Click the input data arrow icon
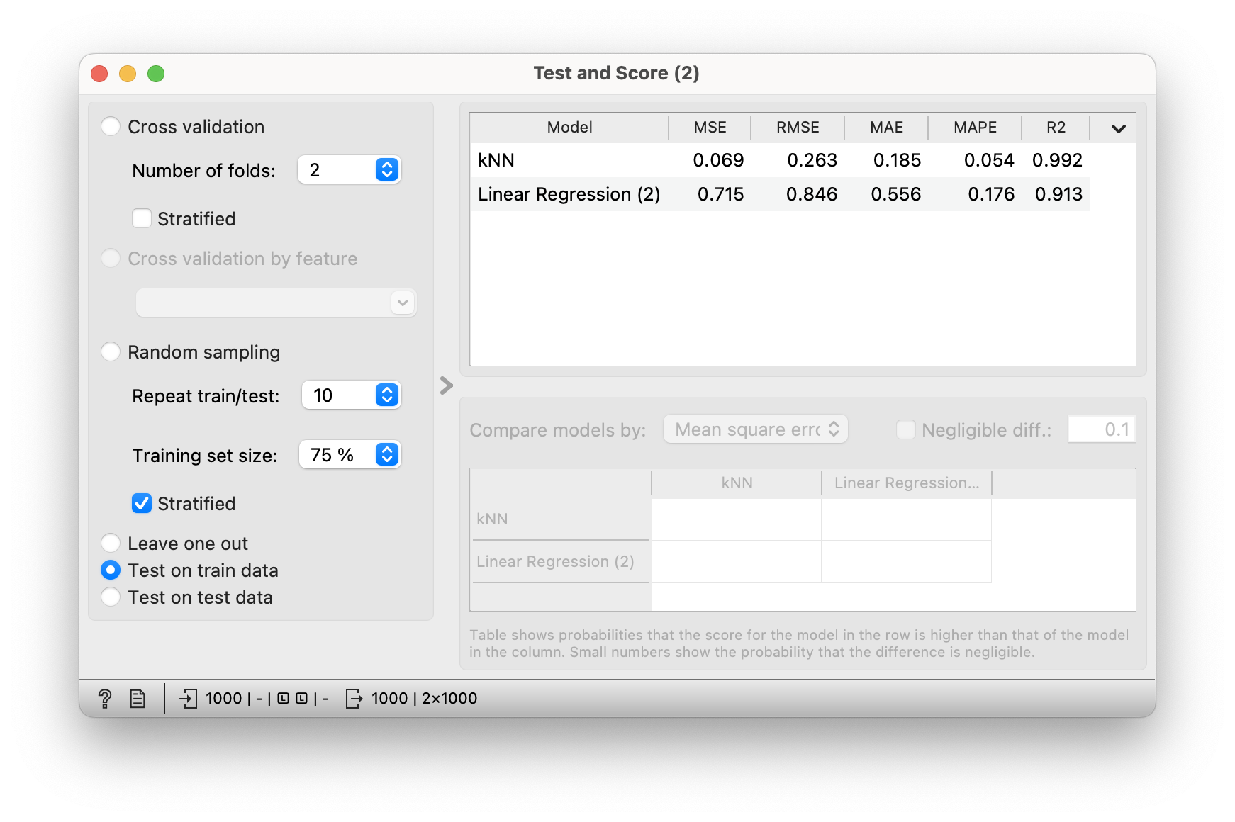 (x=188, y=699)
